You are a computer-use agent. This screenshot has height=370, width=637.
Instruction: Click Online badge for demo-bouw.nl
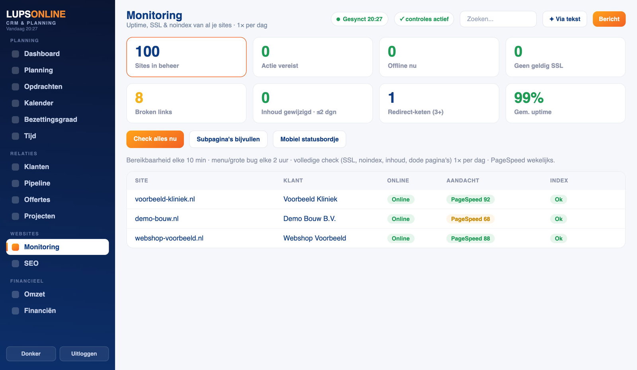(401, 219)
